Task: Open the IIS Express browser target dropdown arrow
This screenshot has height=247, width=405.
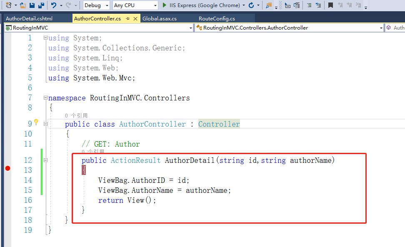Action: pos(244,5)
